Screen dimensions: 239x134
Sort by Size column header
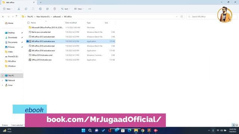(106, 23)
